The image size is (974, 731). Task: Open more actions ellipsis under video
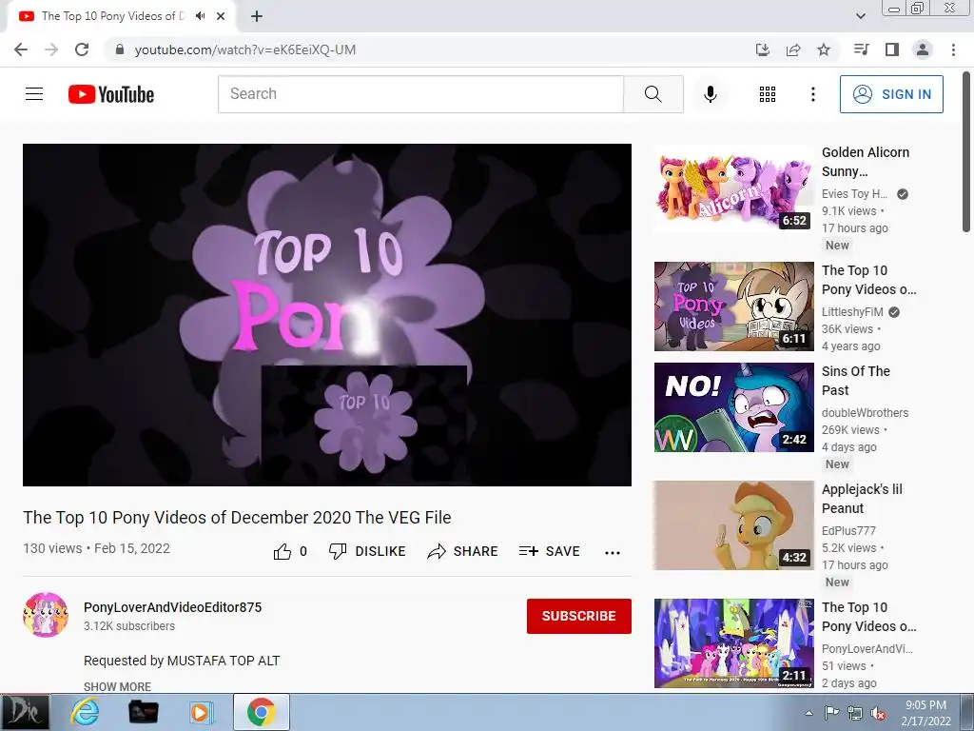613,553
